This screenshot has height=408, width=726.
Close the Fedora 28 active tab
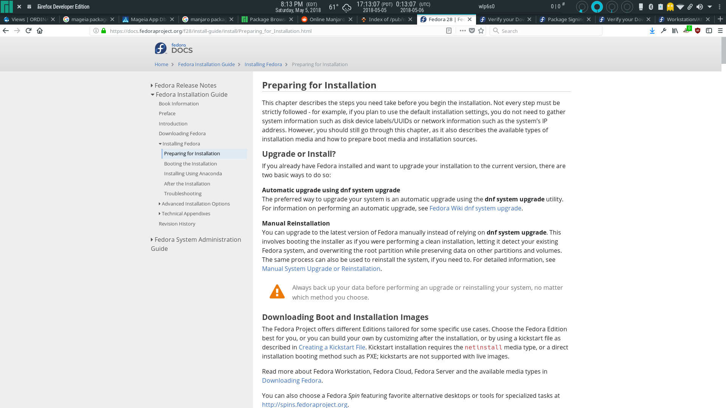[x=470, y=19]
